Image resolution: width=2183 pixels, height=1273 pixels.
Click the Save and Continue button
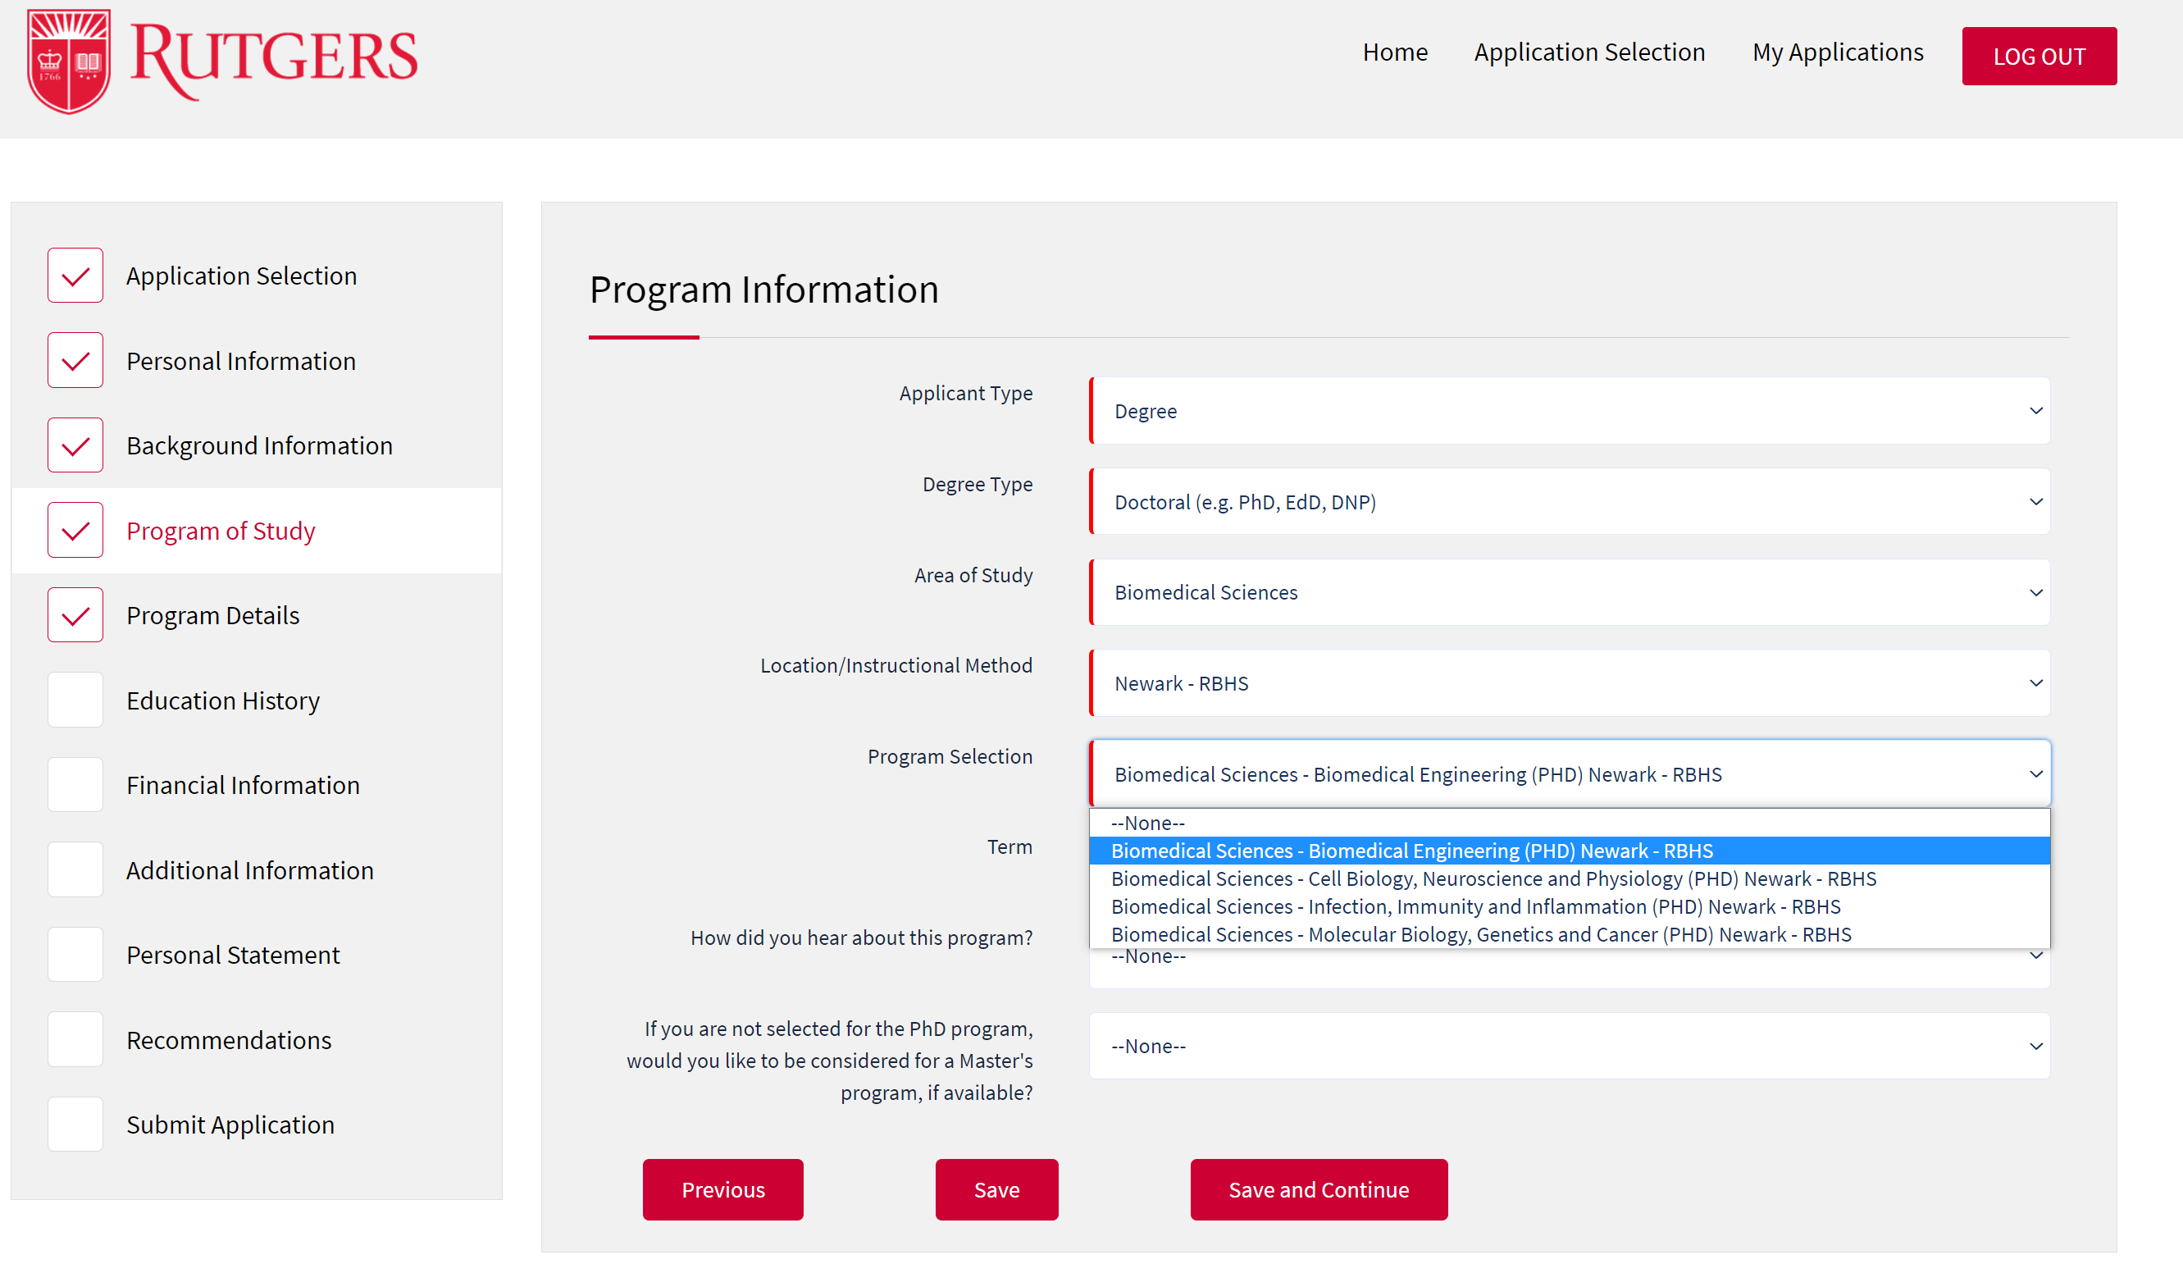1318,1189
